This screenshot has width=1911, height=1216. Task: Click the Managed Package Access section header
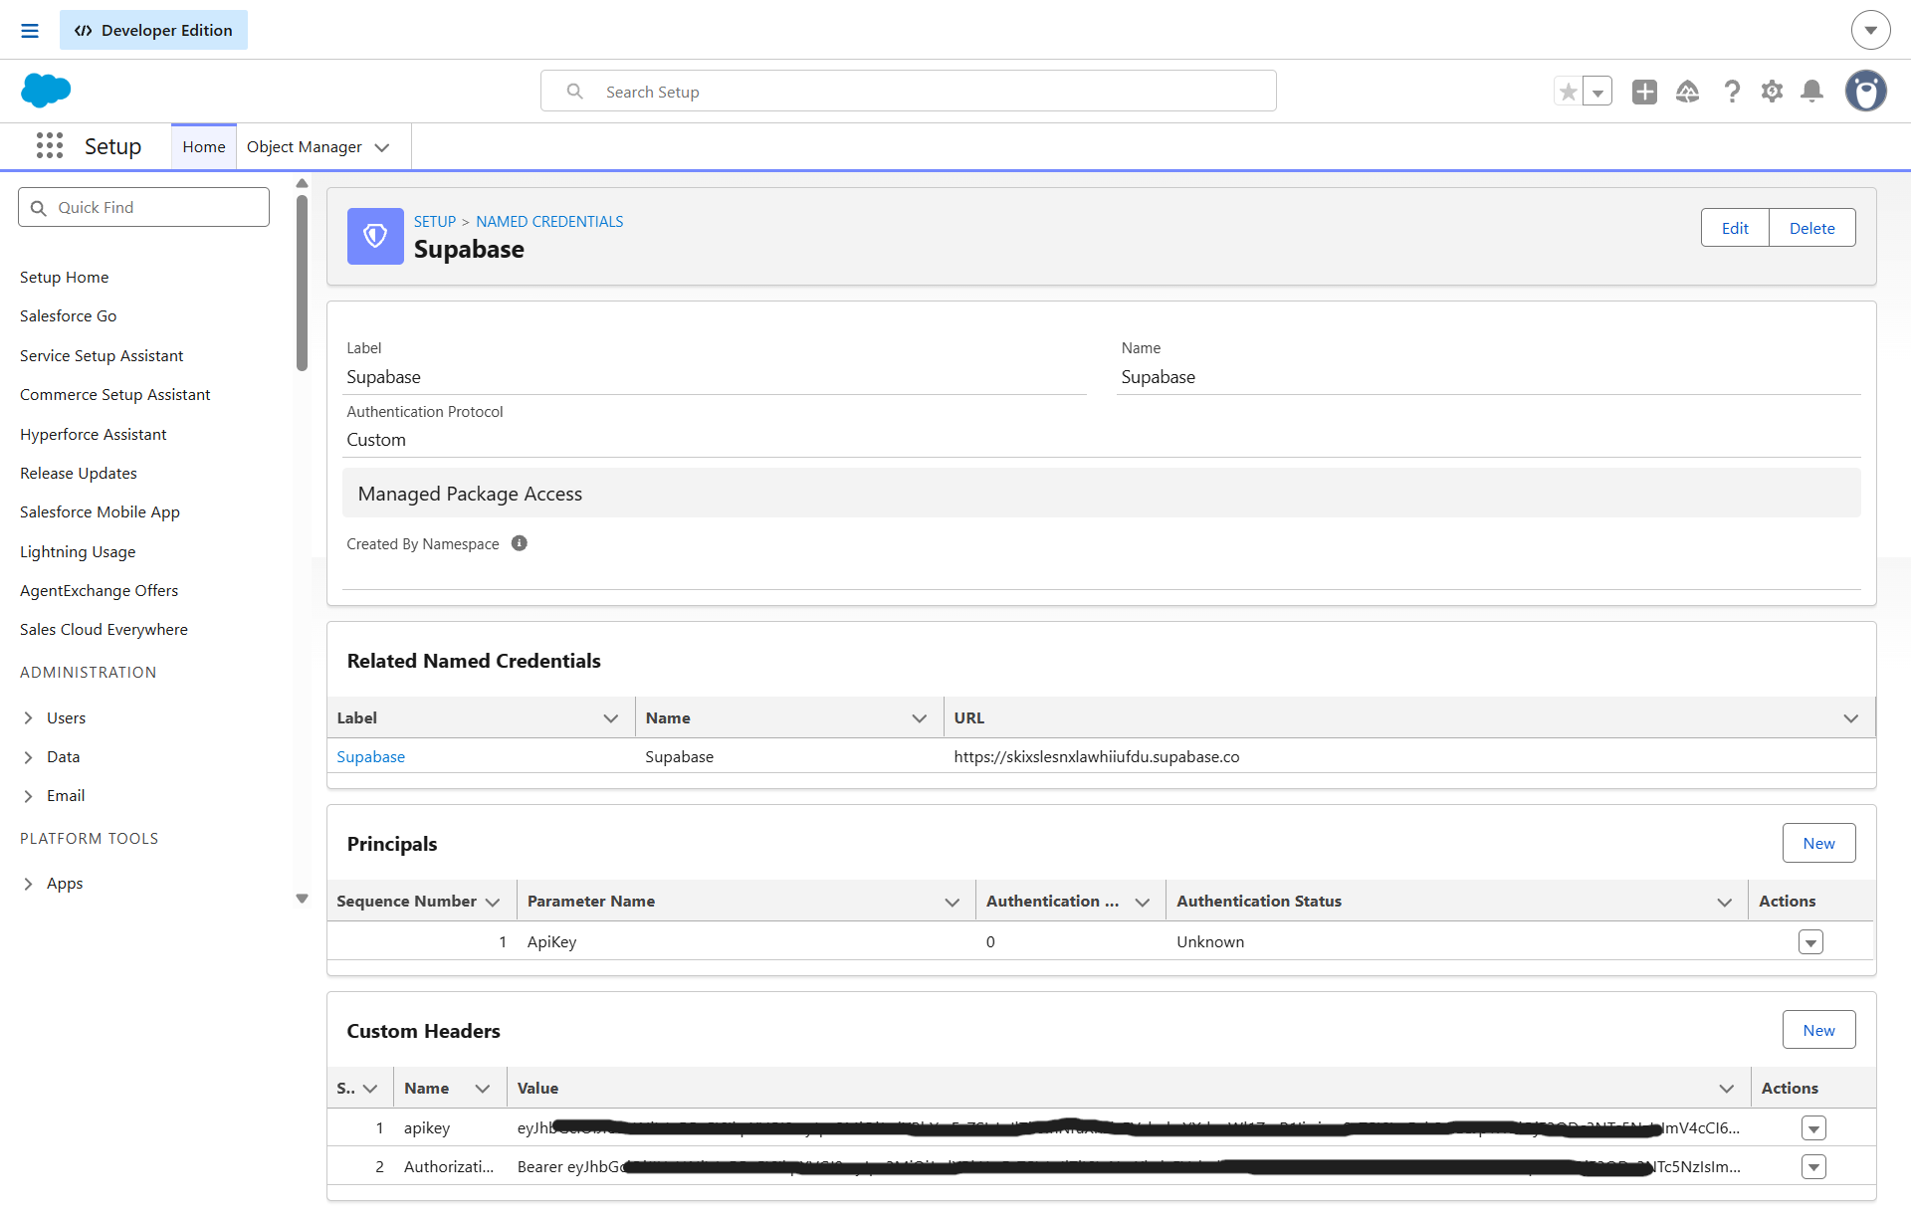(x=1101, y=493)
